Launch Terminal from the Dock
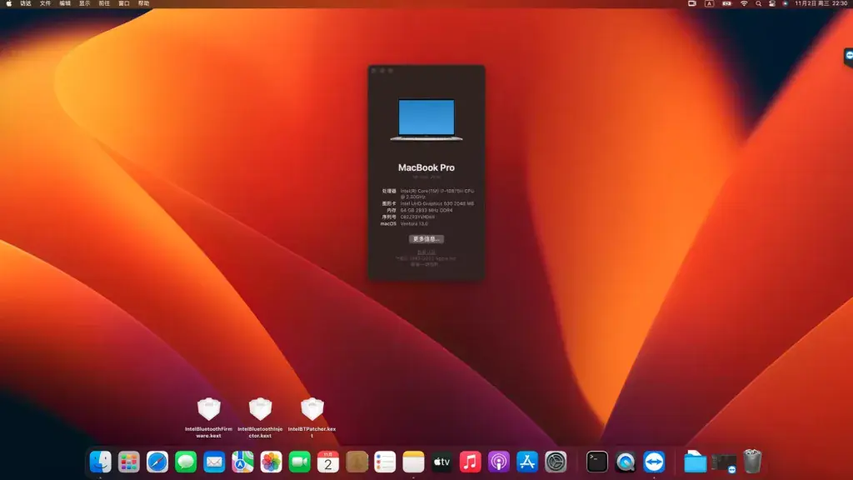 tap(596, 462)
